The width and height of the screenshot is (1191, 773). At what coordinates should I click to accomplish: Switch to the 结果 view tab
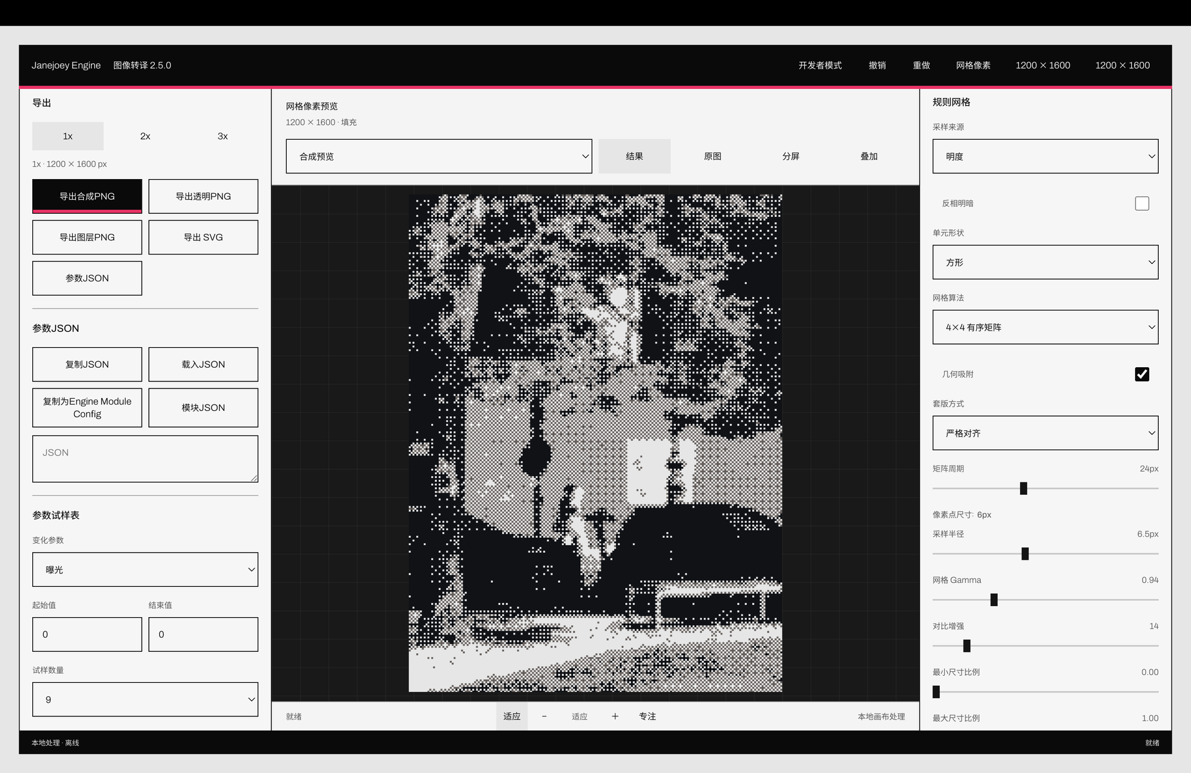[634, 156]
